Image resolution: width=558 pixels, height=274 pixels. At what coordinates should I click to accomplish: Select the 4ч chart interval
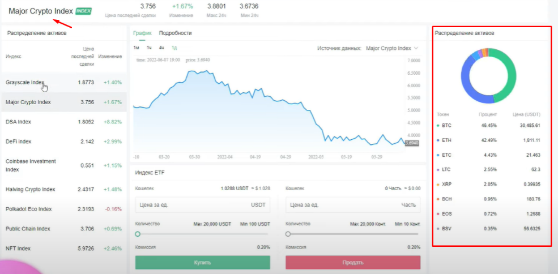(x=161, y=48)
